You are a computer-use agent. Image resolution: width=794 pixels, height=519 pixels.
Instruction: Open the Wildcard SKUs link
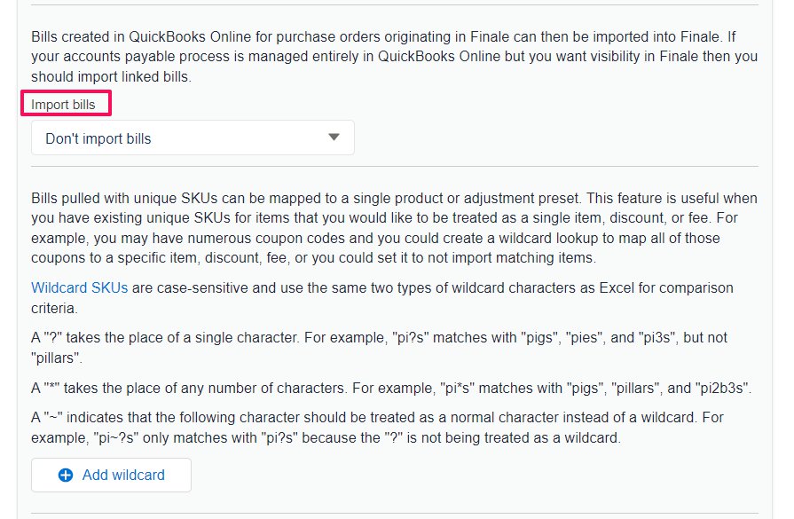(80, 287)
